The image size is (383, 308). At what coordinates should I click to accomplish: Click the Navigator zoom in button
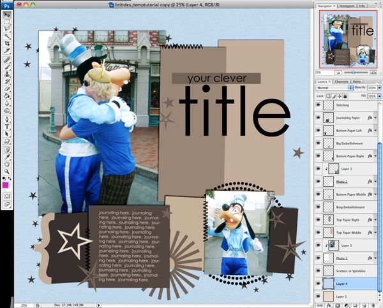click(x=373, y=73)
